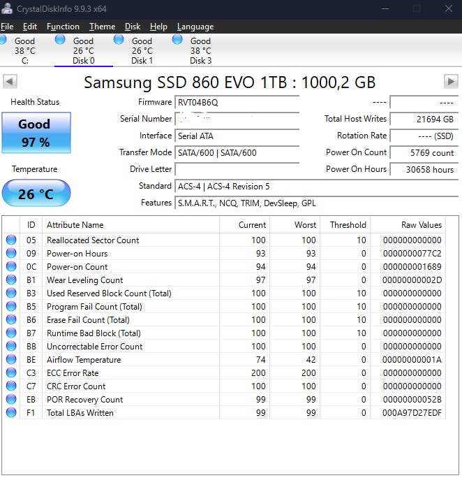Click the Samsung SSD 860 EVO 1TB title

point(230,82)
